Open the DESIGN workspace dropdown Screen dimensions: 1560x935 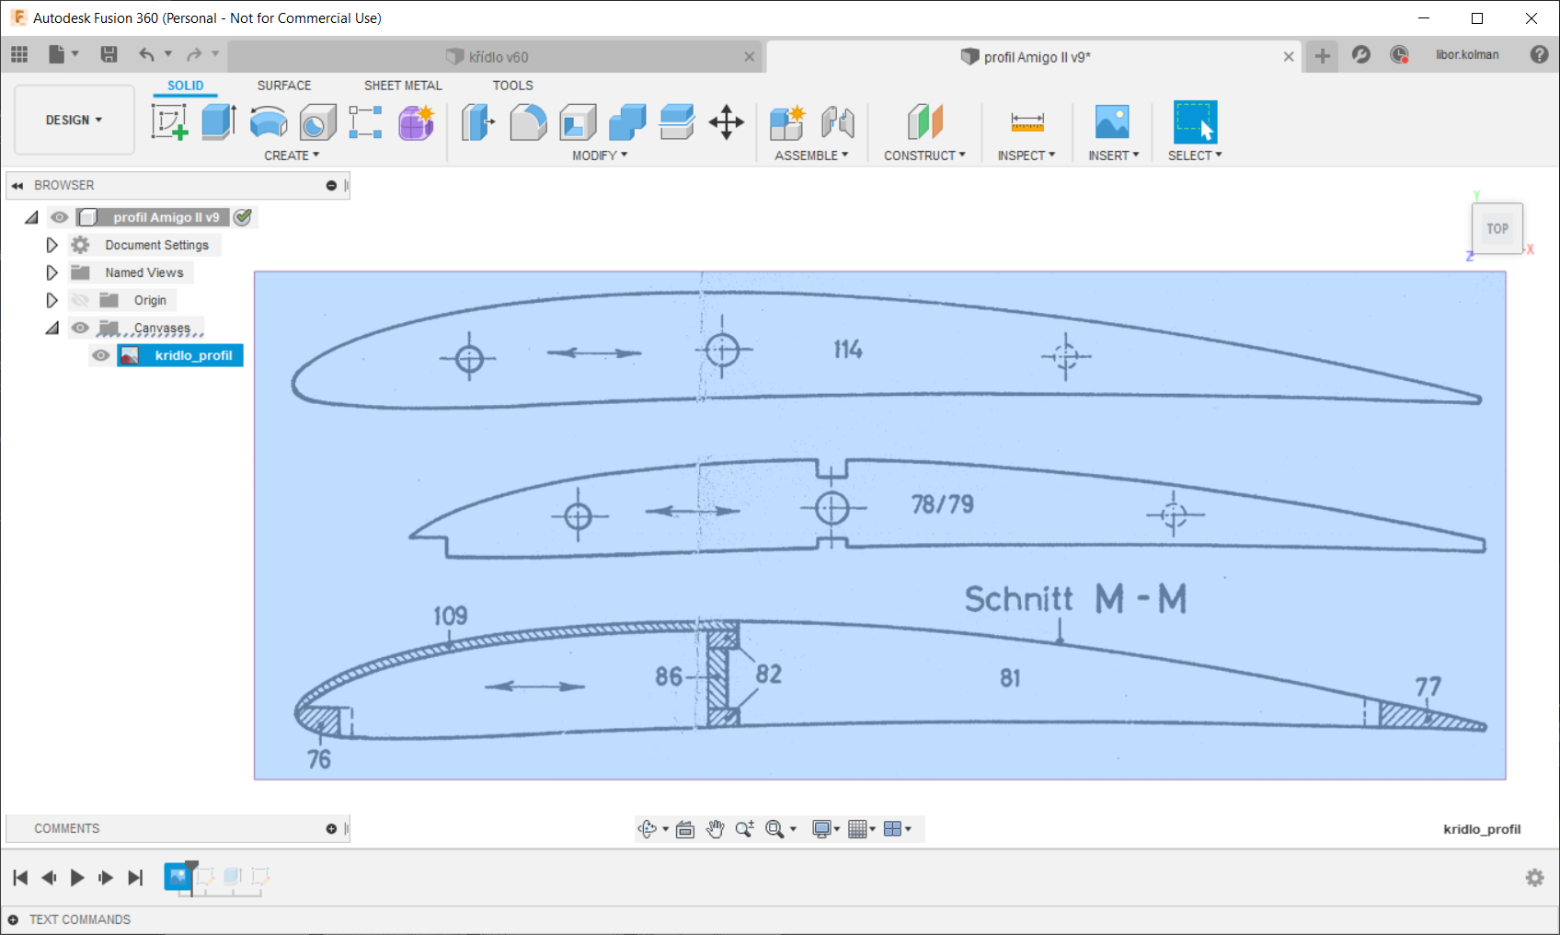(75, 121)
